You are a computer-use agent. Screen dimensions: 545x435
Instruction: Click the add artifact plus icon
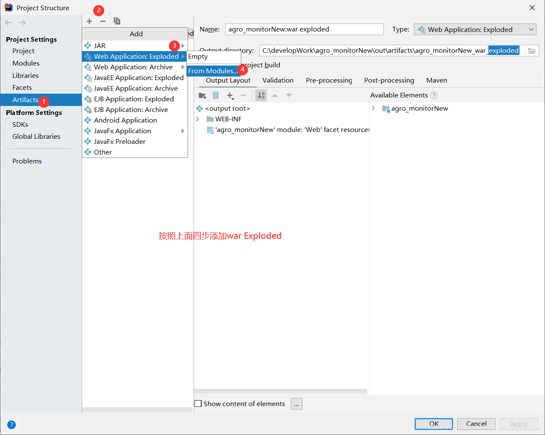coord(89,21)
